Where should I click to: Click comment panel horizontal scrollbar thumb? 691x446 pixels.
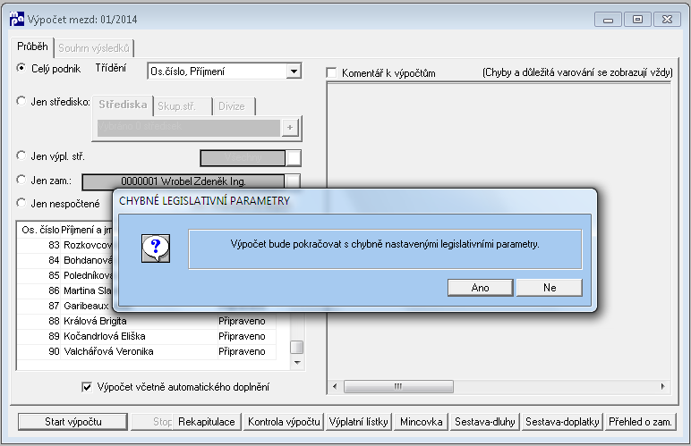[x=398, y=386]
